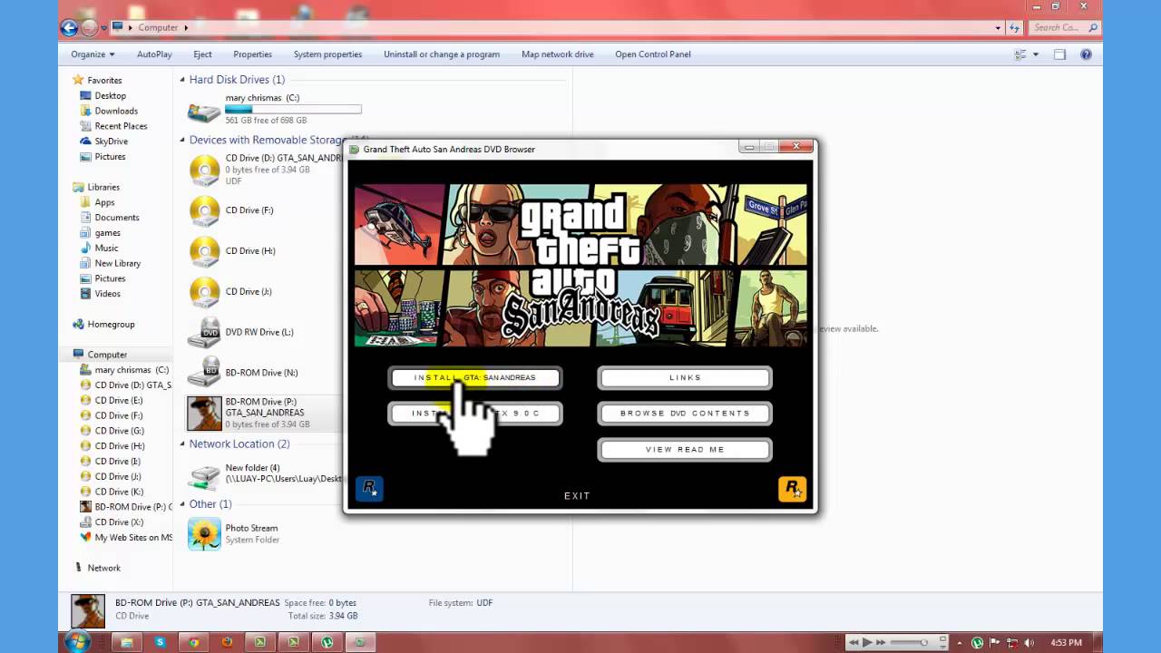Click Exit in the GTA DVD browser
The image size is (1161, 653).
pos(577,496)
